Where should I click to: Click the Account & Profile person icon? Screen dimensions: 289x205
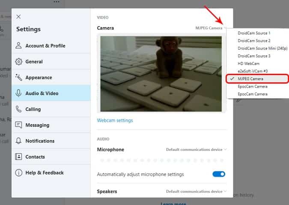tap(18, 45)
